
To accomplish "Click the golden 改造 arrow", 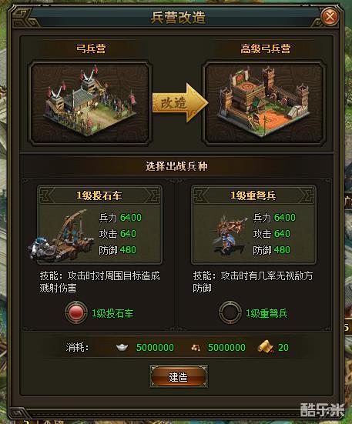I will (x=180, y=103).
